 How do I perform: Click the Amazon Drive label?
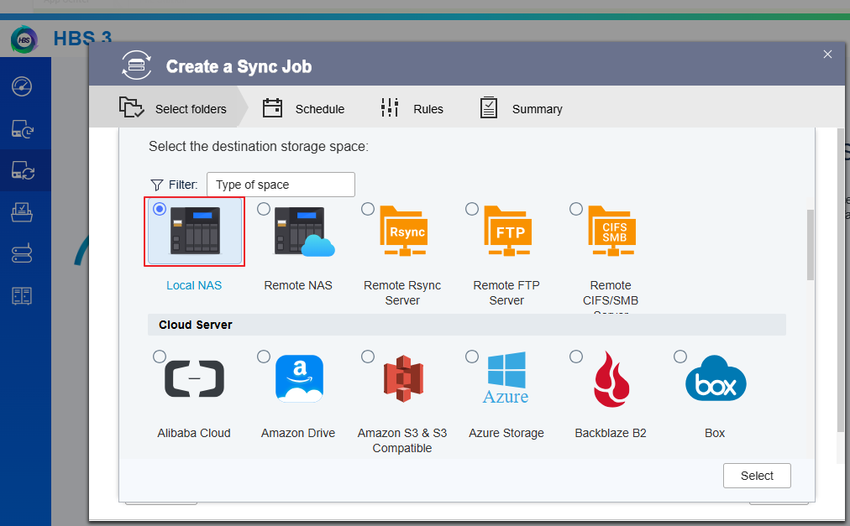coord(298,434)
